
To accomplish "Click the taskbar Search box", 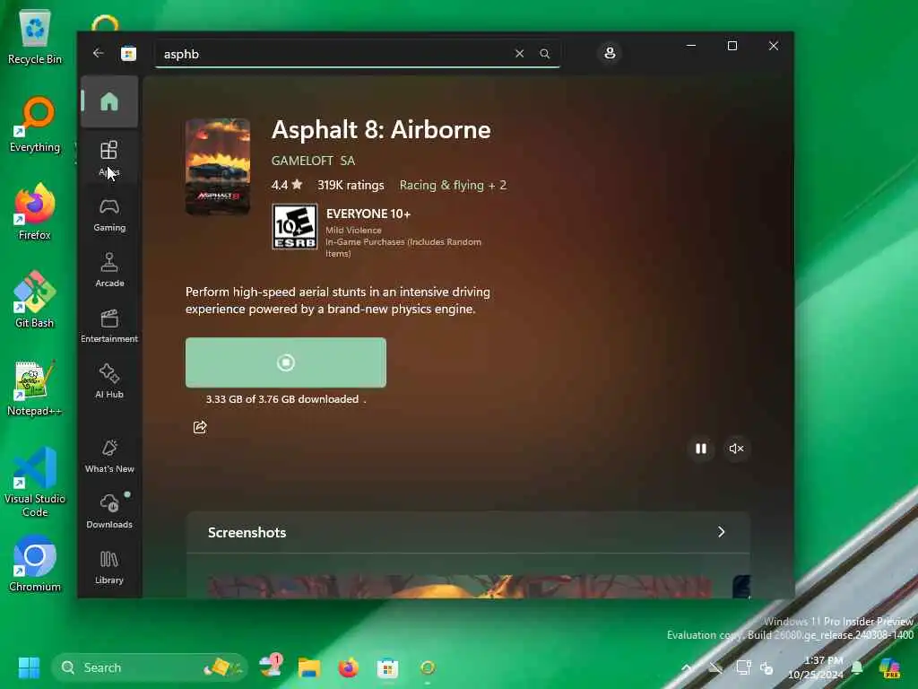I will coord(150,667).
